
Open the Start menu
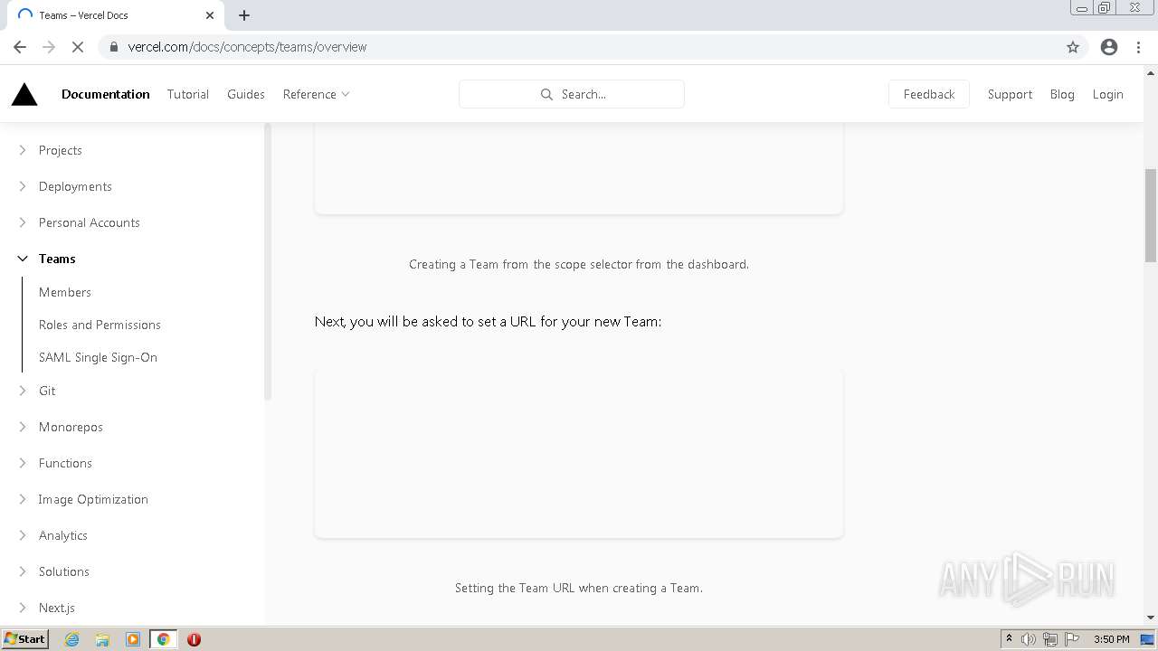point(24,639)
